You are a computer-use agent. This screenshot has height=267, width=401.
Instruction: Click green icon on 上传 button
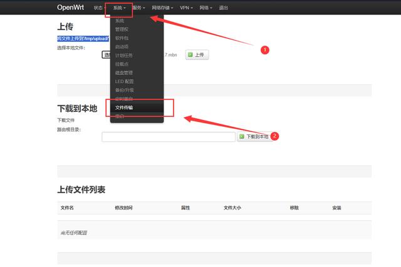point(190,54)
